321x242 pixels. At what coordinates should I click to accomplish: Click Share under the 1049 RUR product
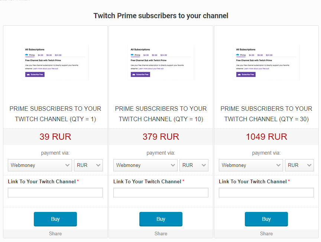pyautogui.click(x=266, y=234)
